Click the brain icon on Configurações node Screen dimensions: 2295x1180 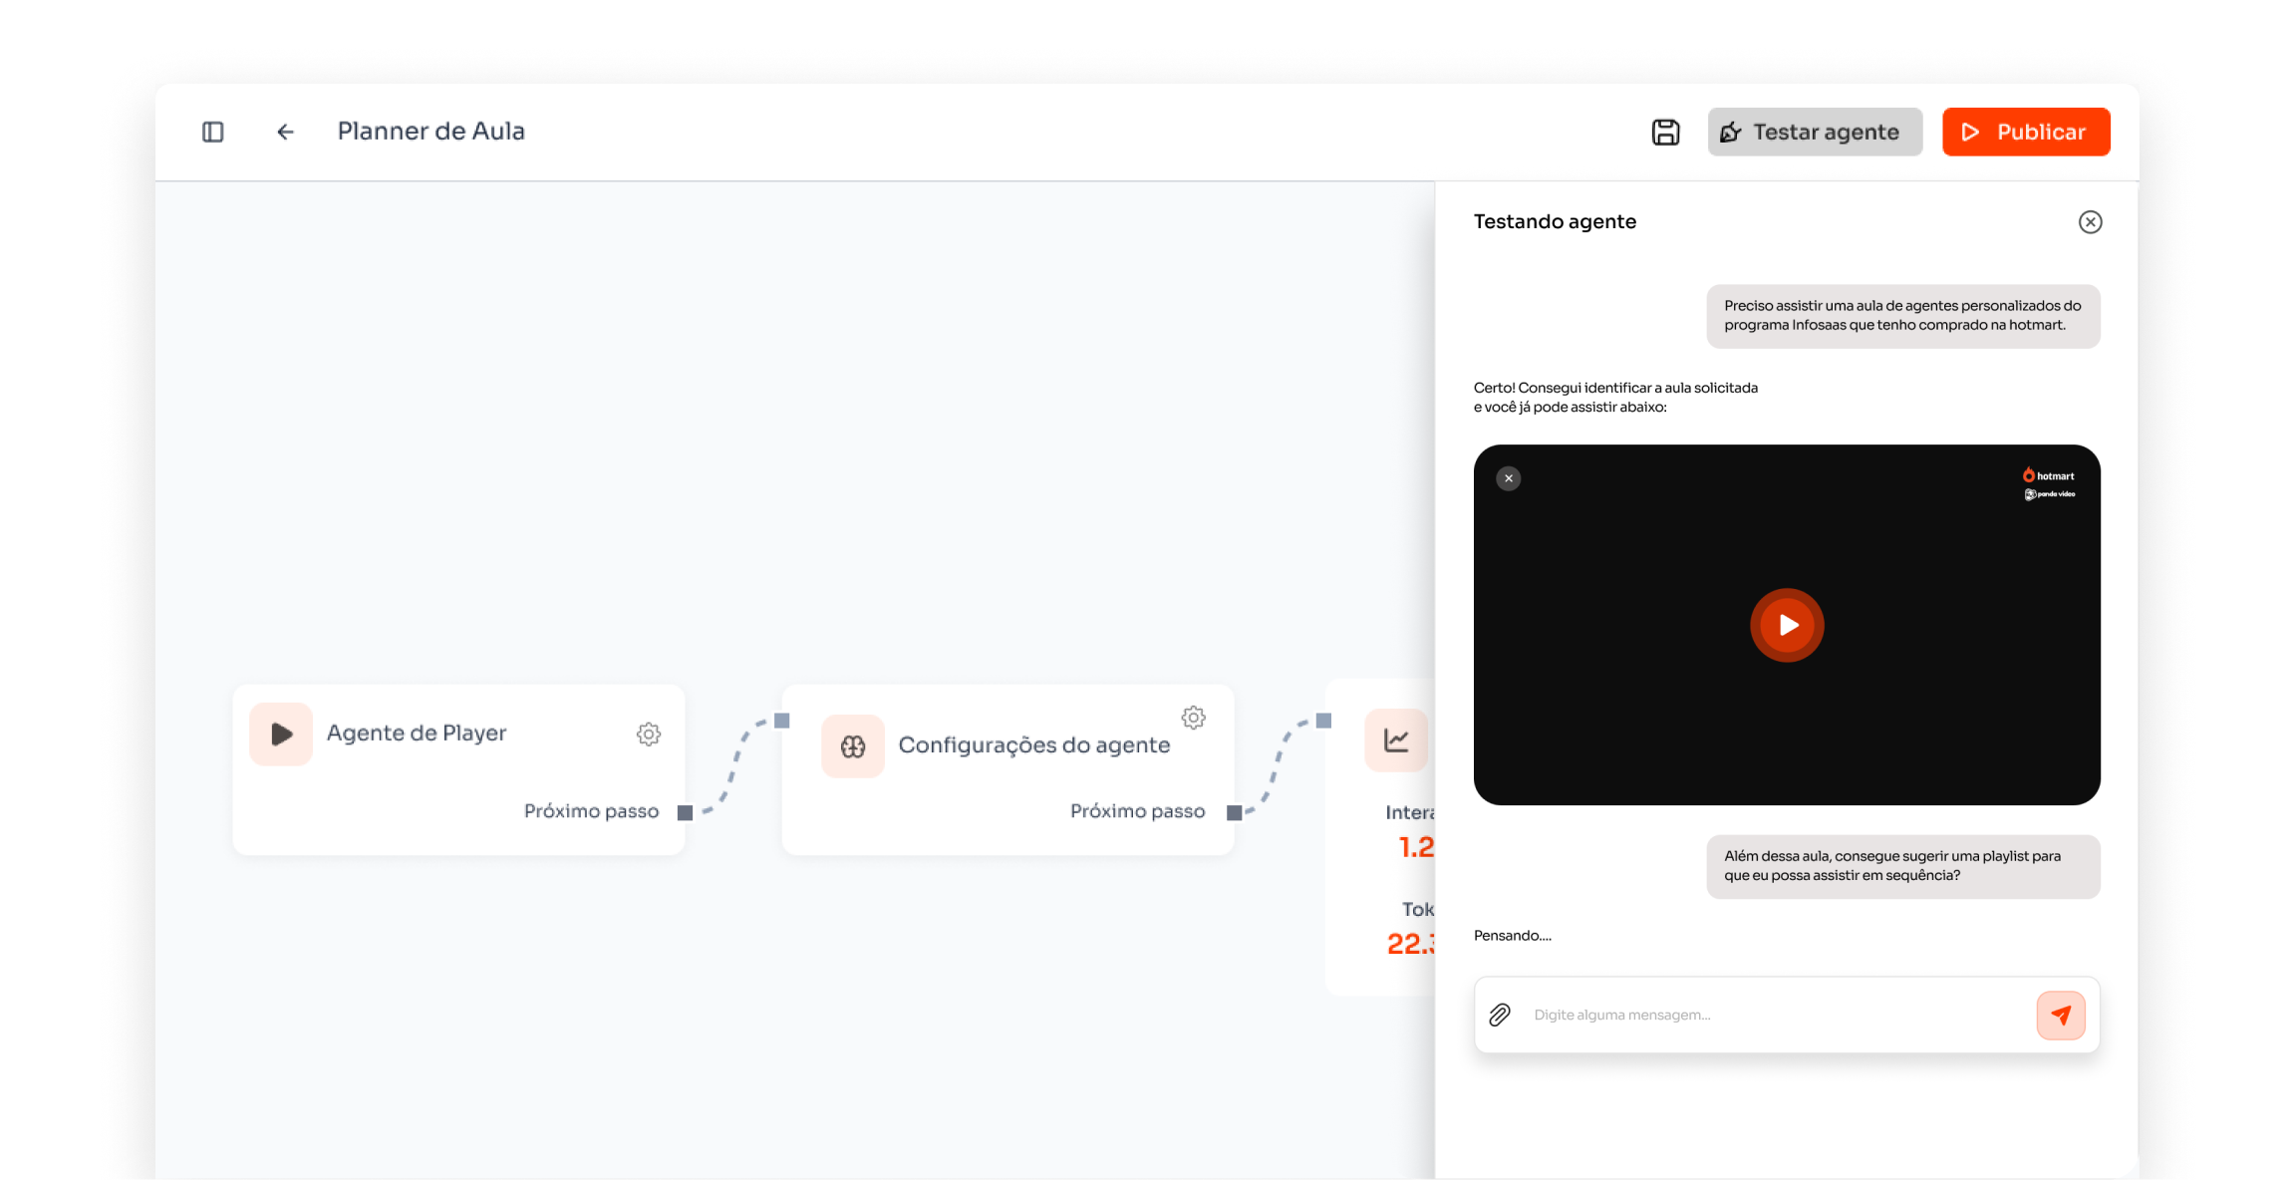853,746
